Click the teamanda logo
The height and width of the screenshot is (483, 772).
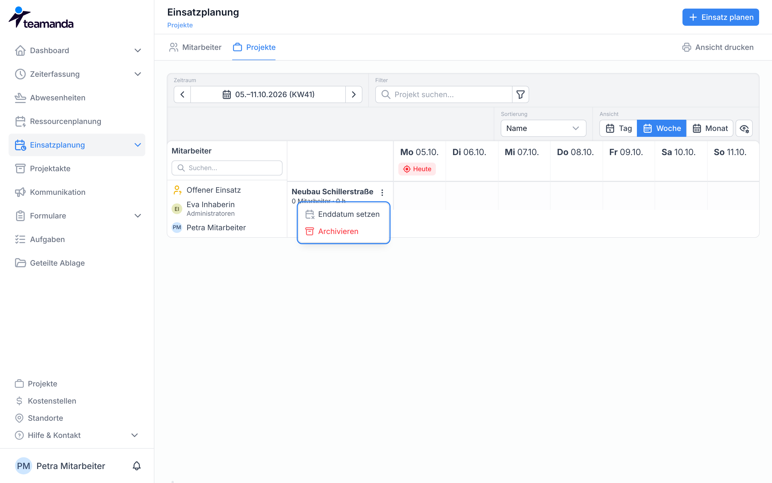(41, 17)
